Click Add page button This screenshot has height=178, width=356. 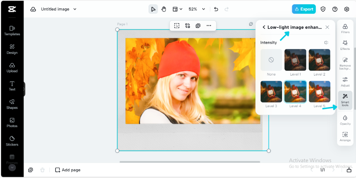point(68,170)
